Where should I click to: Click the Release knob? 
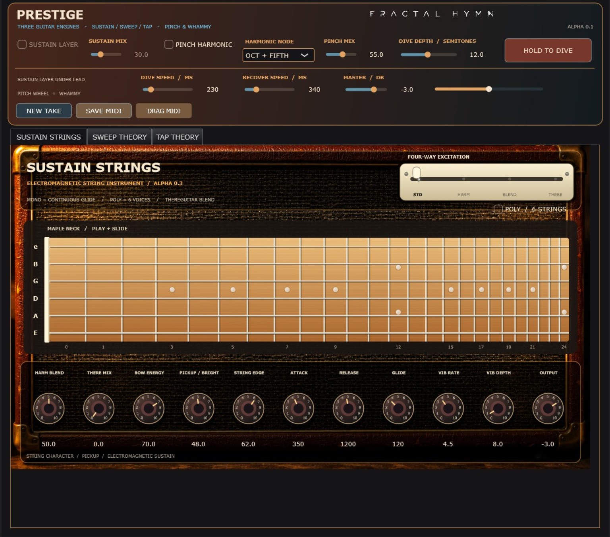click(348, 408)
